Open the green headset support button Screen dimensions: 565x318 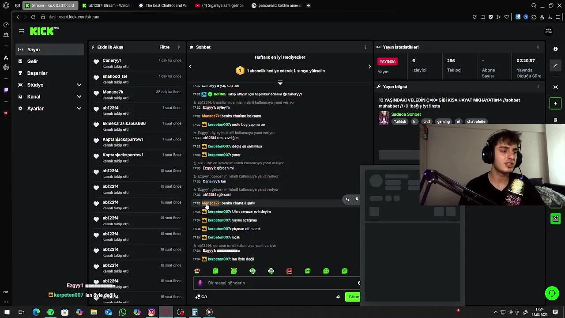click(x=551, y=293)
